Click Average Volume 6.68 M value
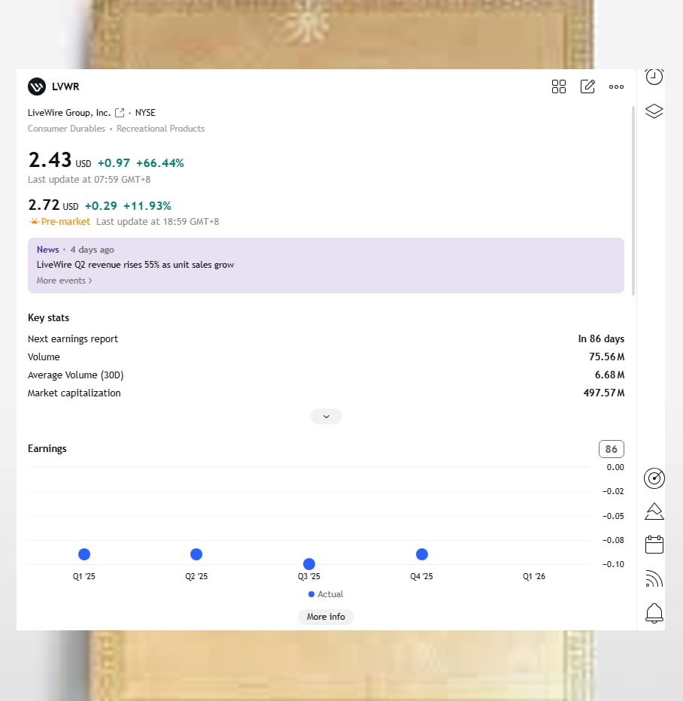This screenshot has height=701, width=683. click(609, 375)
